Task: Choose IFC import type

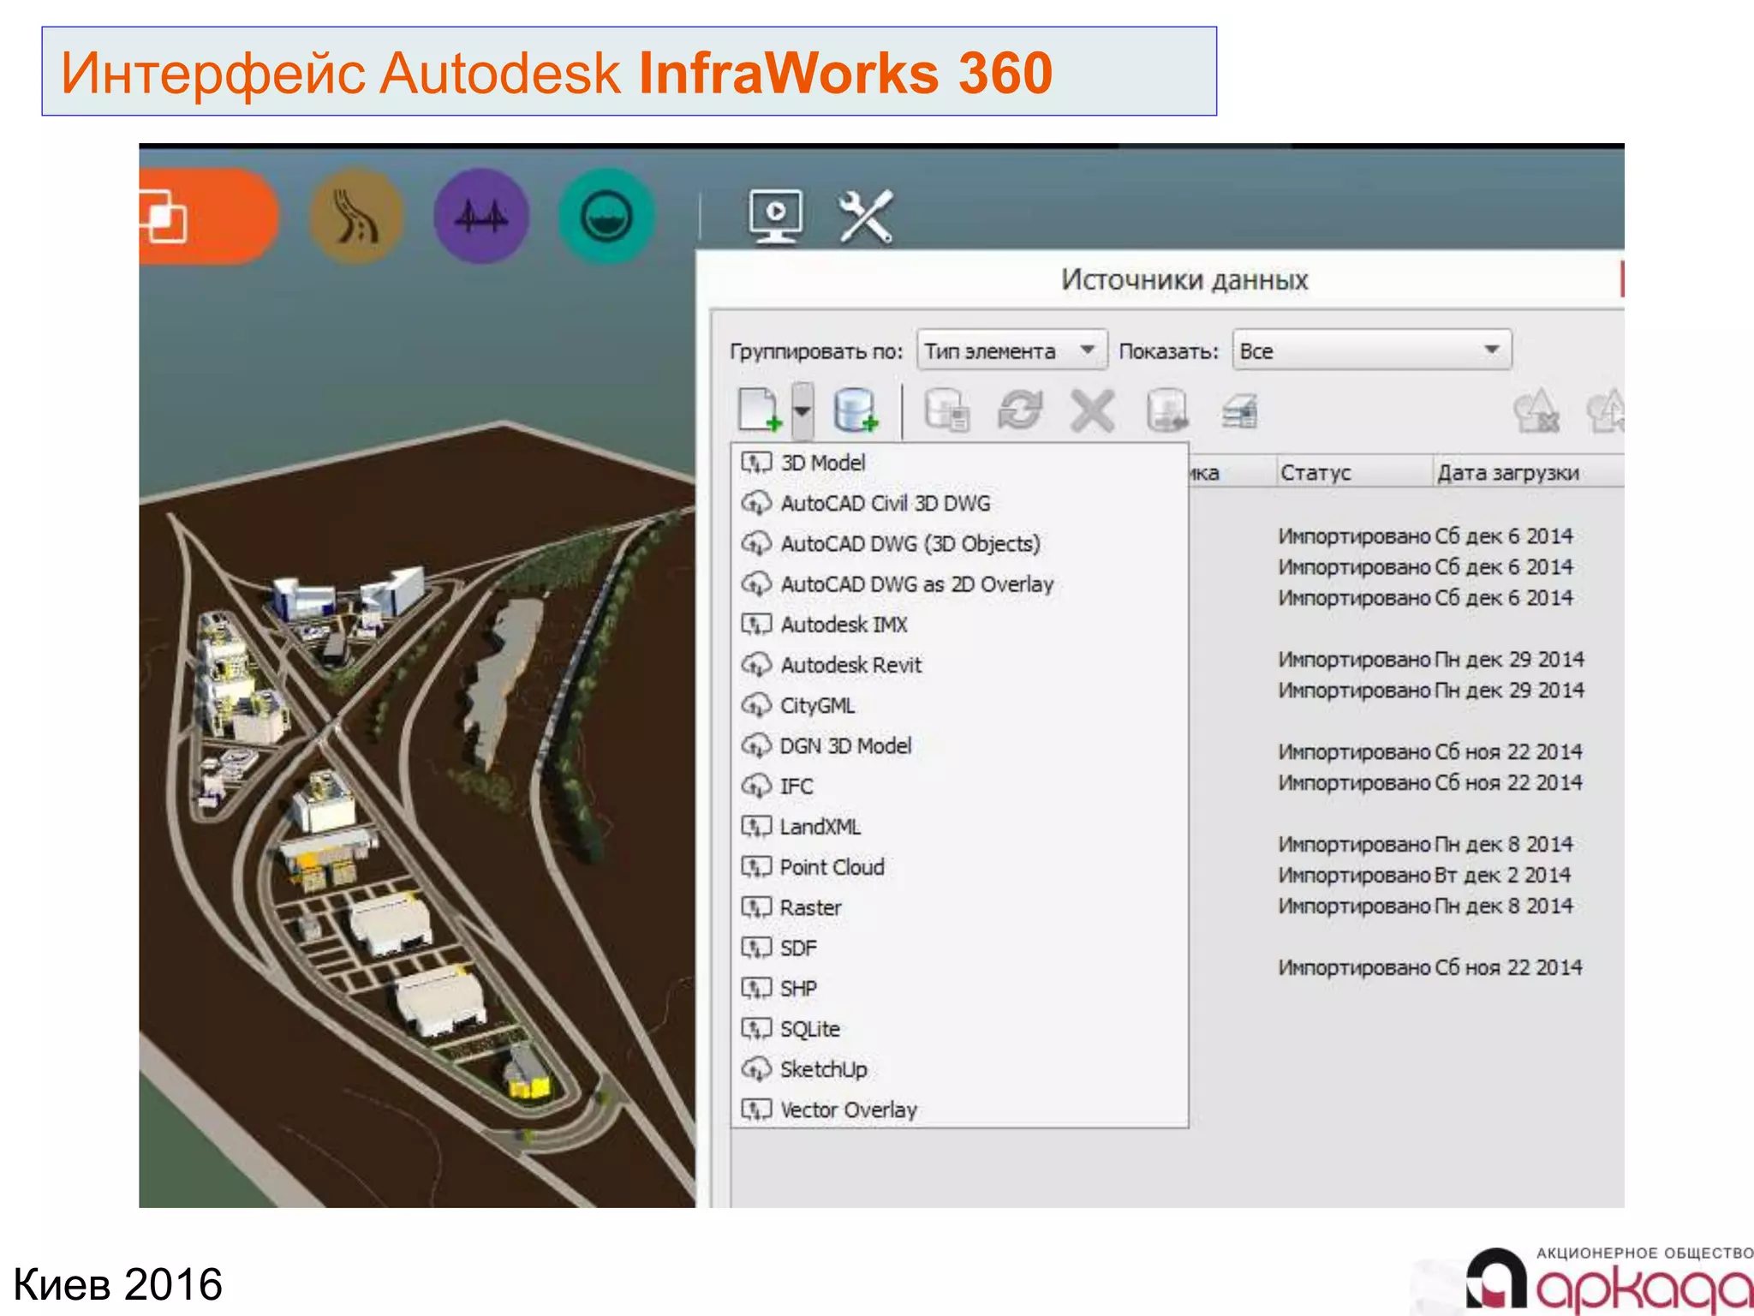Action: (959, 786)
